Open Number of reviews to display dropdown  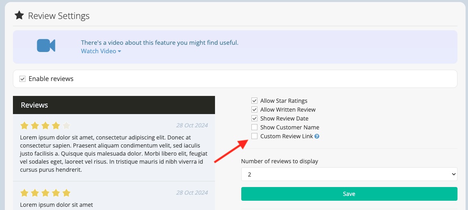pyautogui.click(x=349, y=174)
